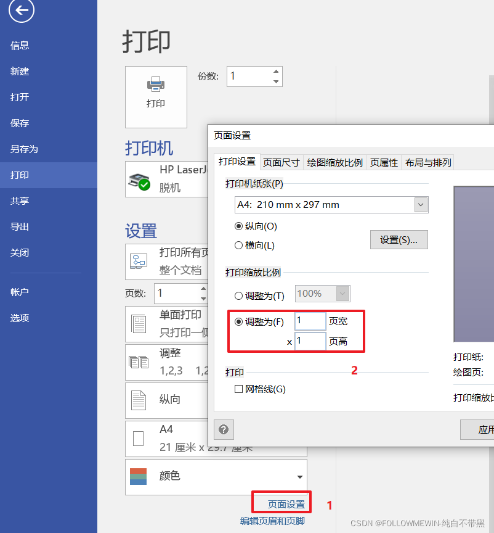Click the 纵向 orientation icon

(x=140, y=400)
